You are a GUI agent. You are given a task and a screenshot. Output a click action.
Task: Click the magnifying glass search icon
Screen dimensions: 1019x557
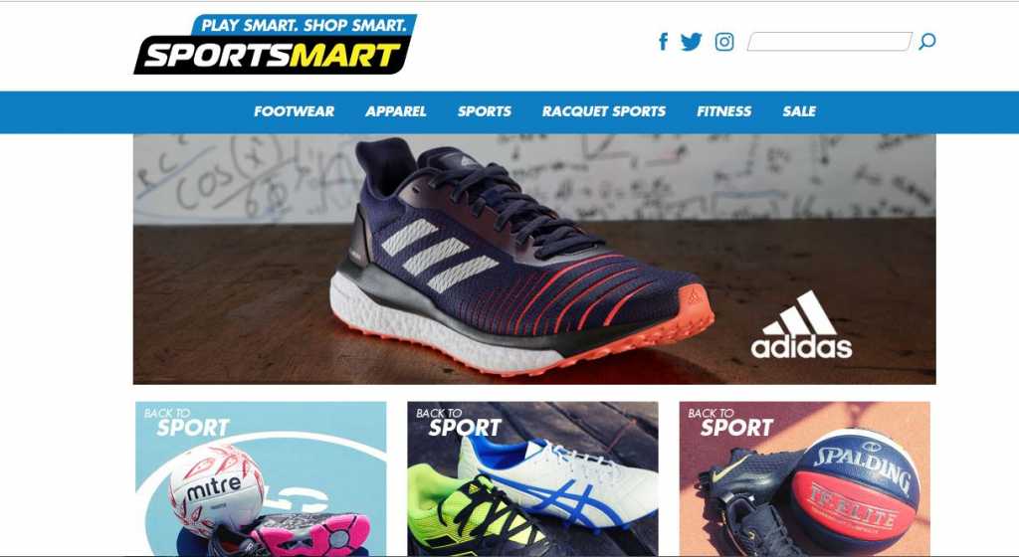(927, 42)
